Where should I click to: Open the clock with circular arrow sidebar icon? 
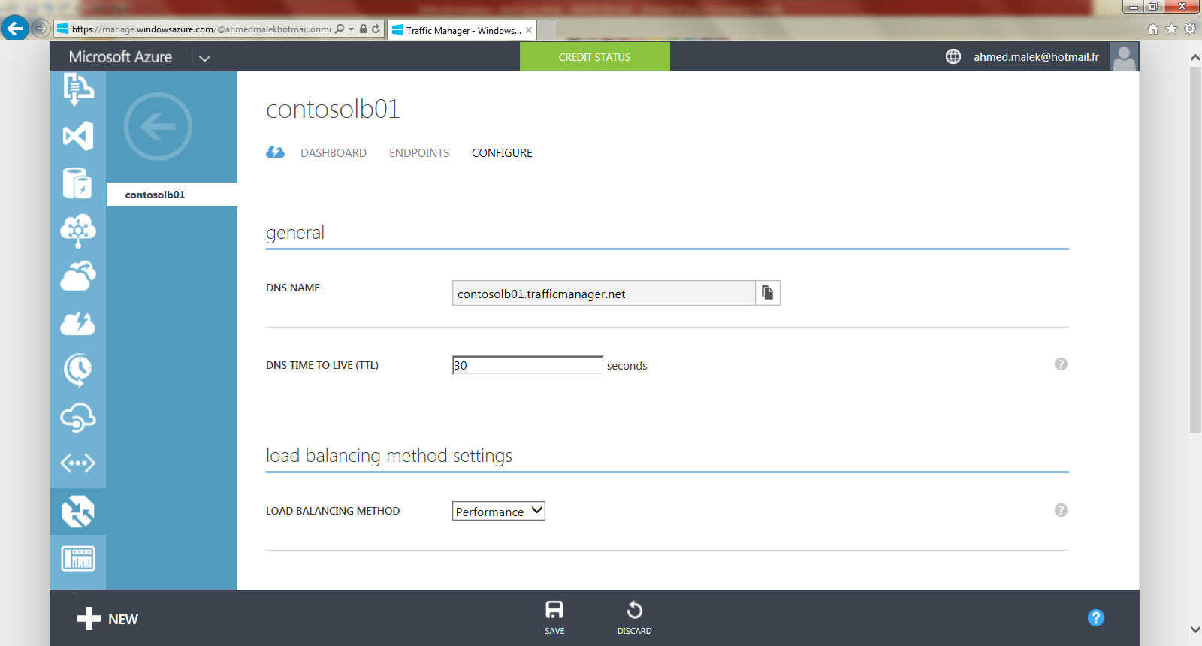[78, 370]
